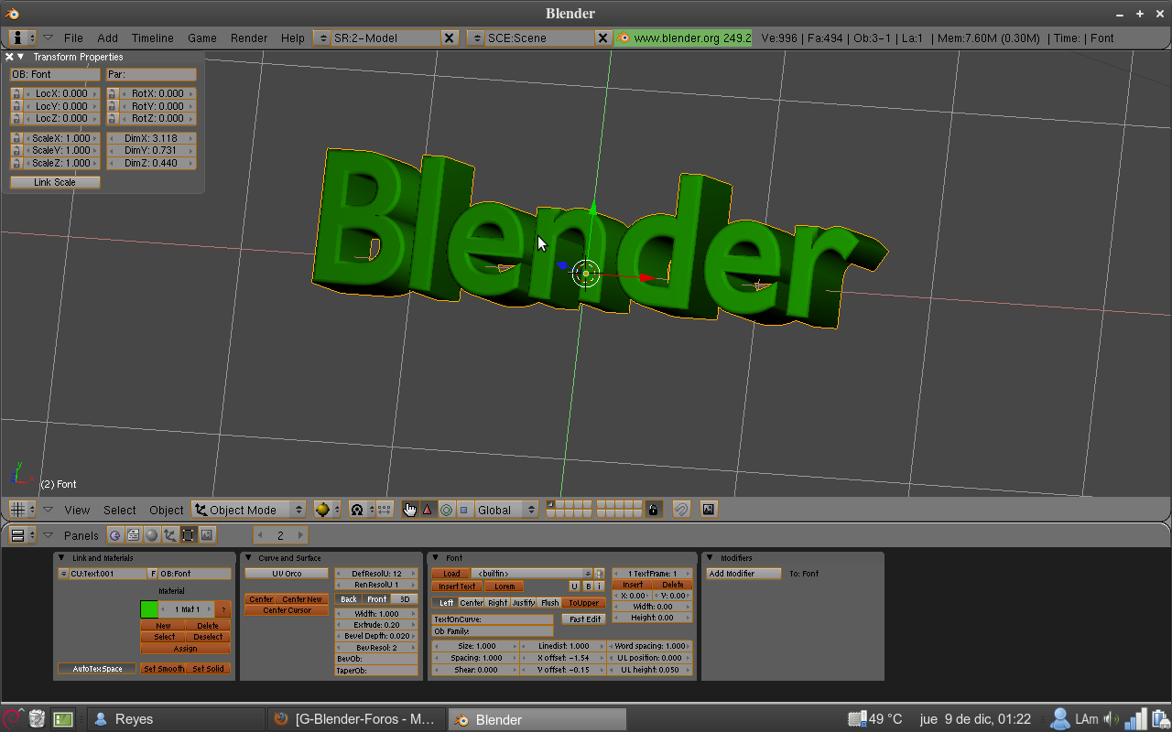
Task: Open the draw type sphere selector
Action: 327,510
